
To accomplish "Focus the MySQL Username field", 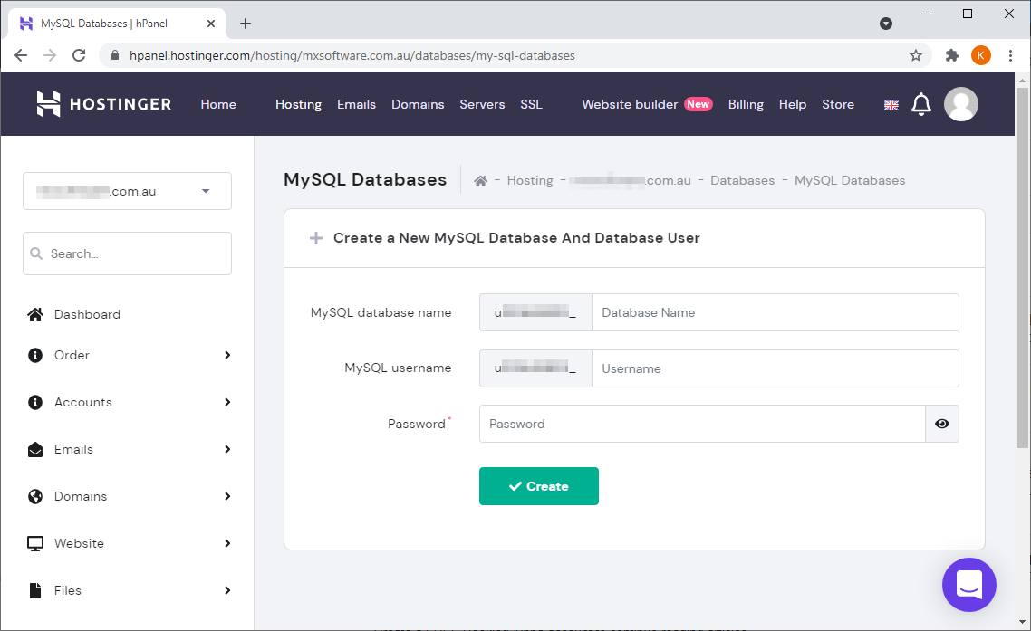I will [776, 368].
